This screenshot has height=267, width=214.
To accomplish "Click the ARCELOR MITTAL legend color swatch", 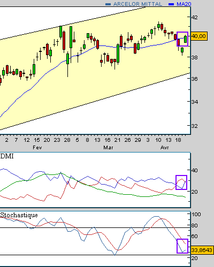I will [108, 4].
